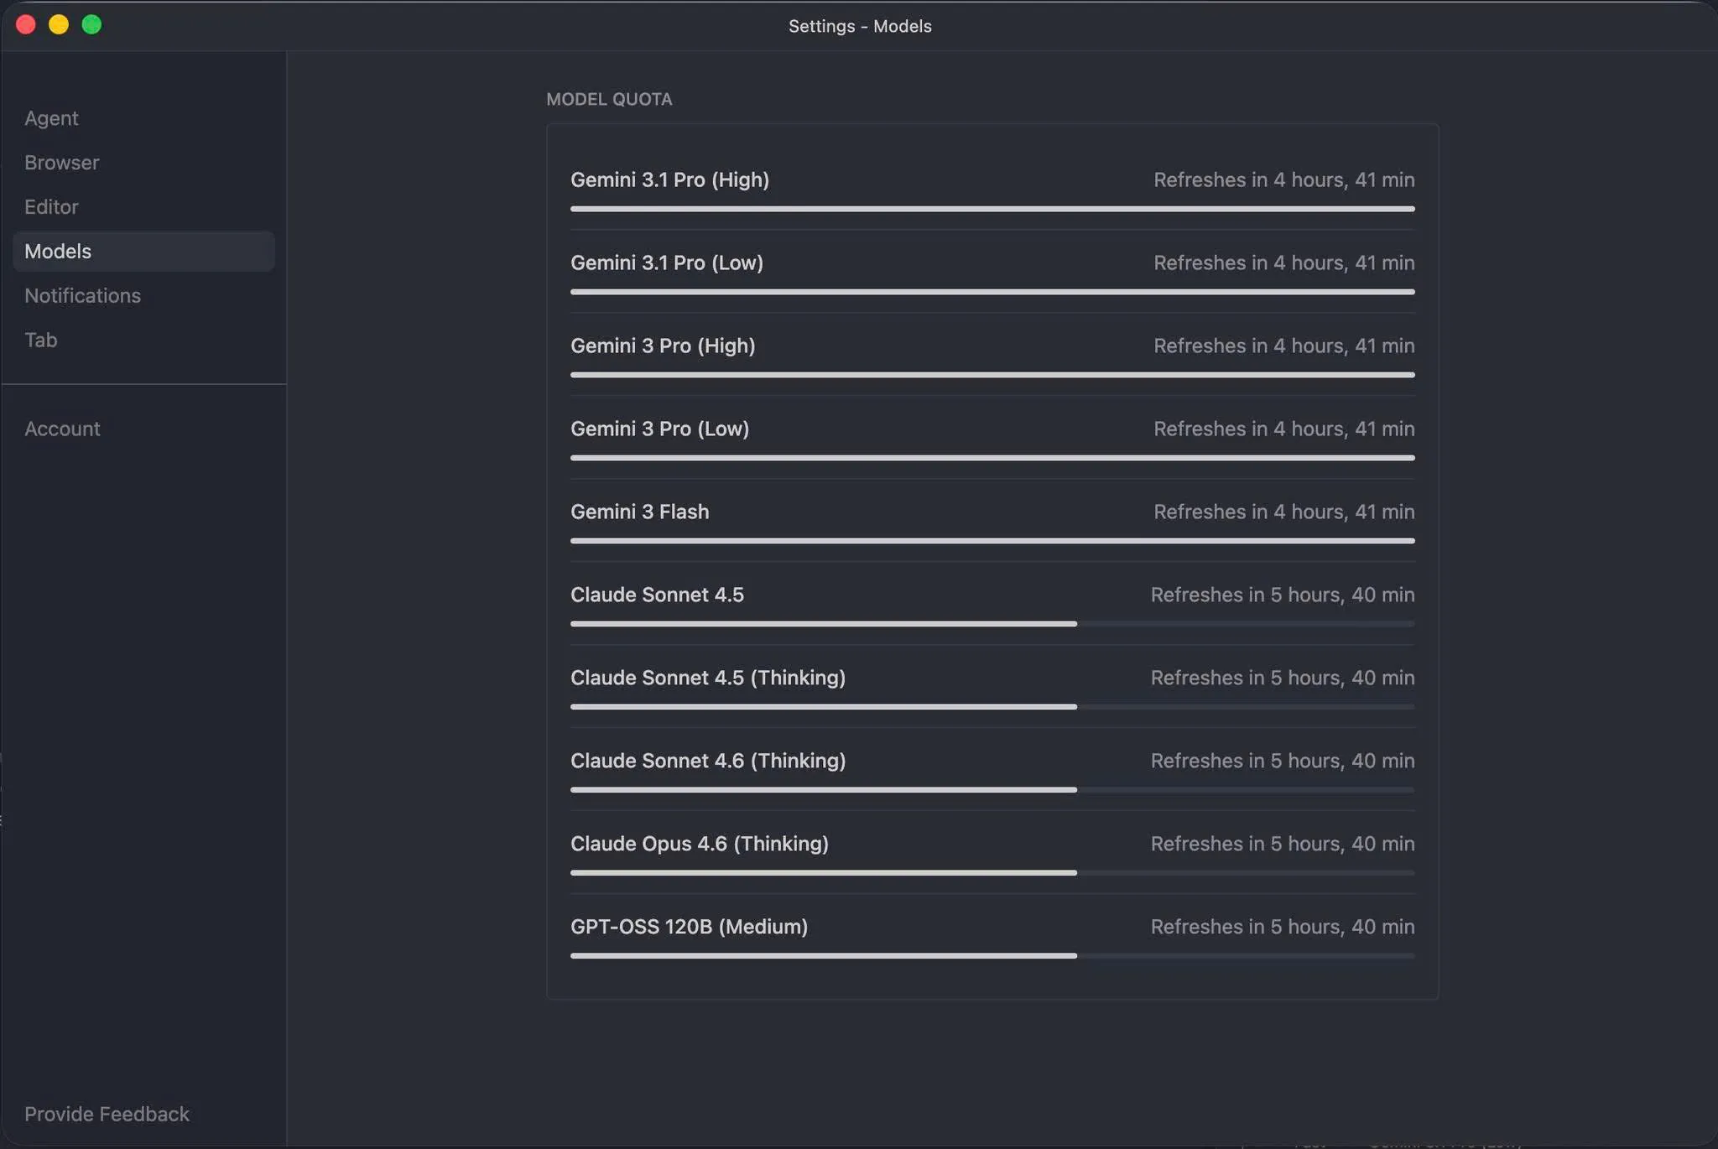Screen dimensions: 1718x1149
Task: Open the Editor settings page
Action: coord(51,207)
